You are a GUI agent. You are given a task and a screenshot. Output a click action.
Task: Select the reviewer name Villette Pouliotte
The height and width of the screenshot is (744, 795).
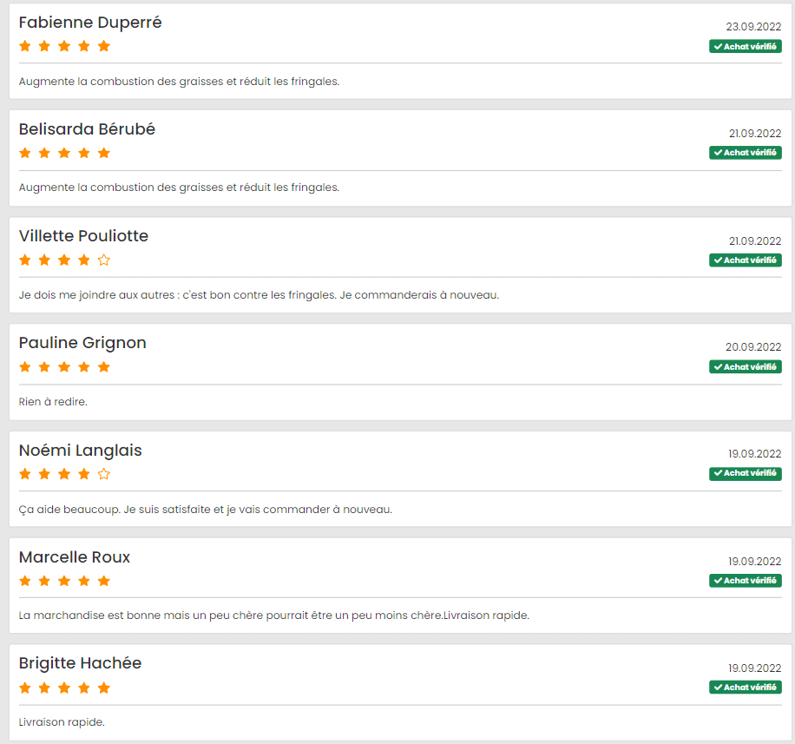(84, 235)
